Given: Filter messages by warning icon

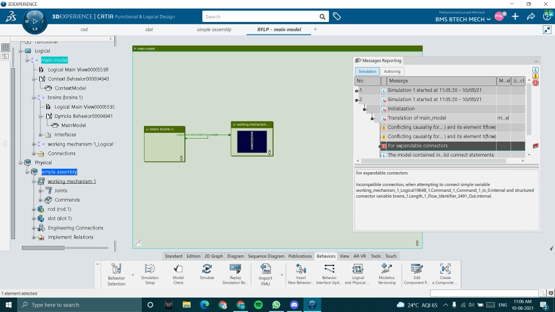Looking at the screenshot, I should tap(535, 76).
